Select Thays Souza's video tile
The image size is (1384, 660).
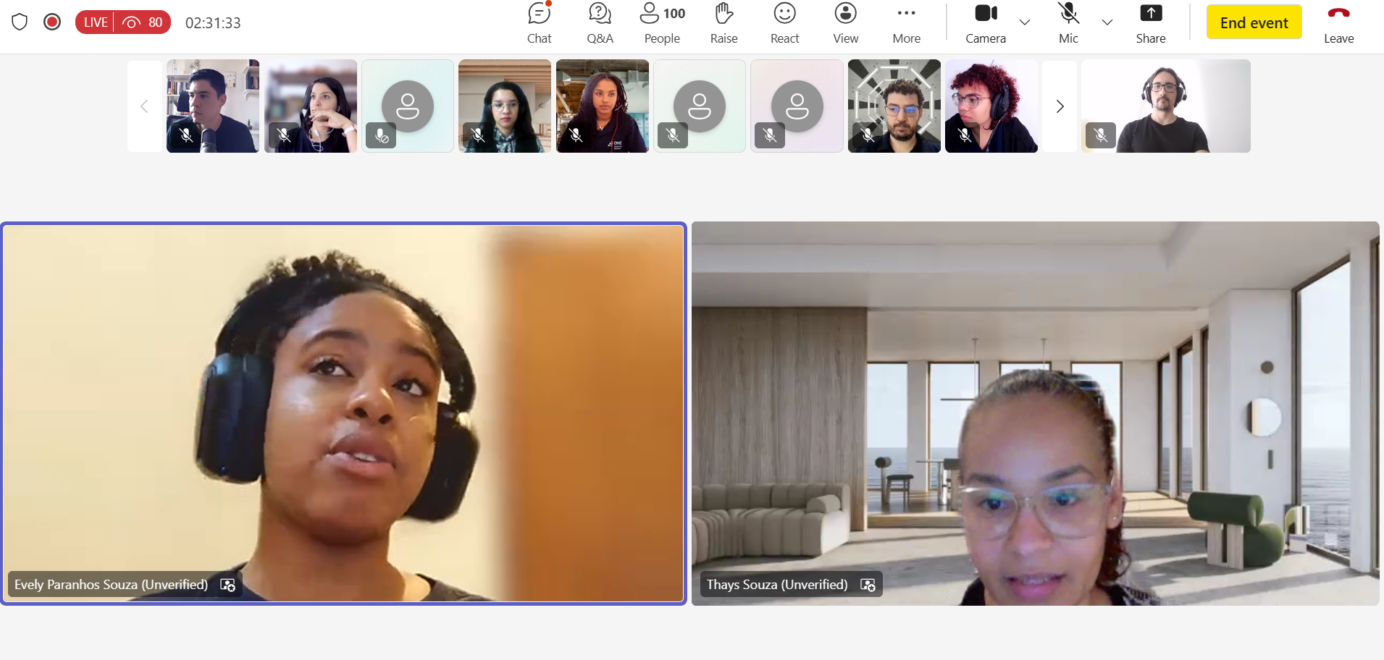(1035, 413)
